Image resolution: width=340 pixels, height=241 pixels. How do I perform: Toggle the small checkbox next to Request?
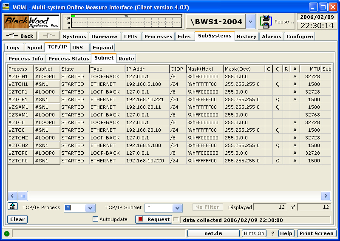click(176, 219)
